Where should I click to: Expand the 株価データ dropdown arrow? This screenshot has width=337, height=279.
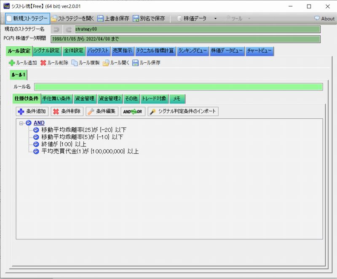pos(215,19)
